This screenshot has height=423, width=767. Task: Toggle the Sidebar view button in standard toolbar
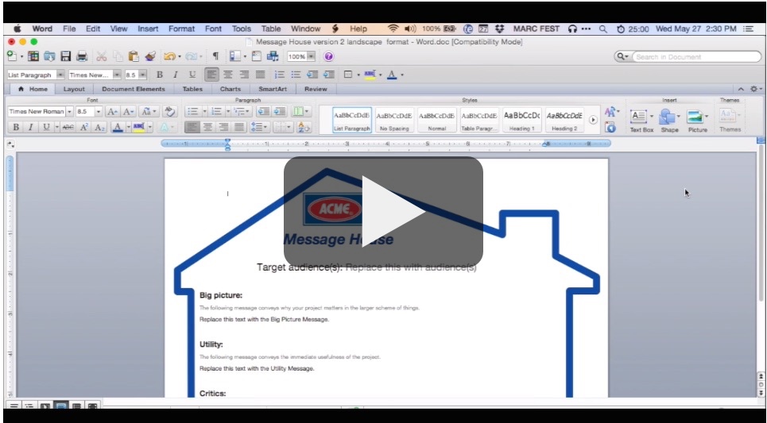coord(235,56)
